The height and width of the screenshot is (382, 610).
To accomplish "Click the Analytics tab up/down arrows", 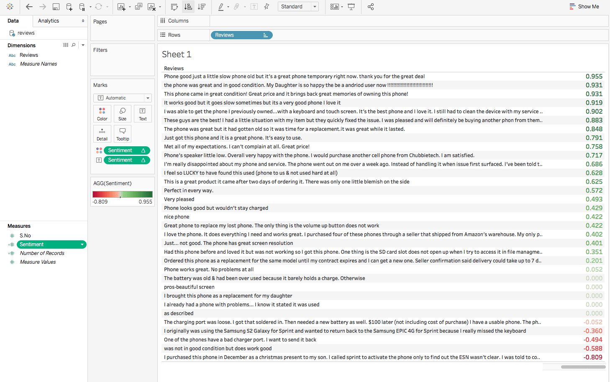I will click(x=83, y=21).
